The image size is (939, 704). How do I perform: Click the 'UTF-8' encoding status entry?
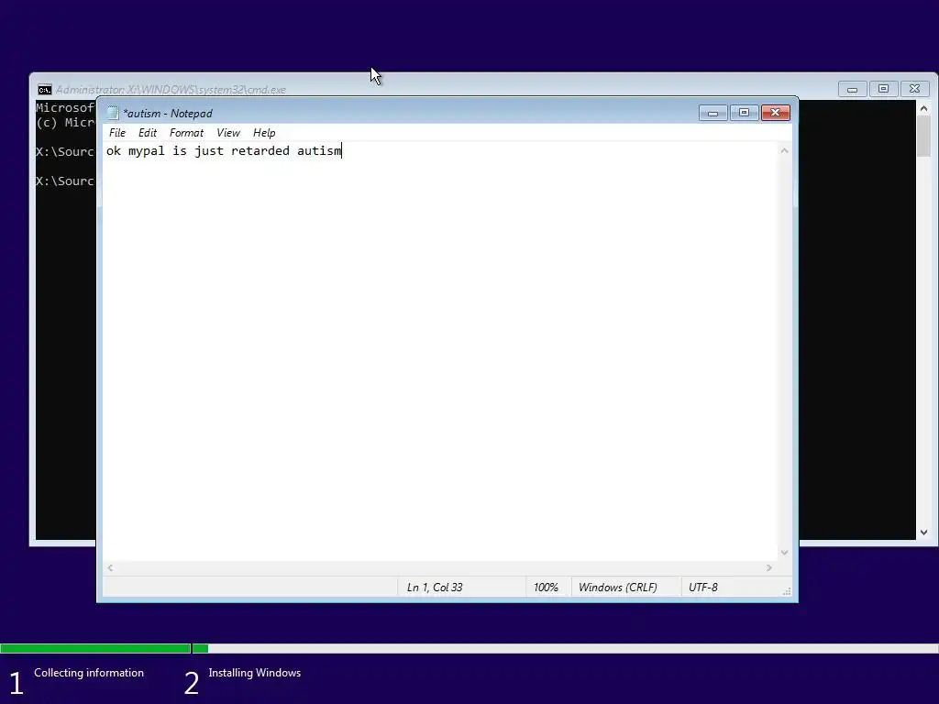pyautogui.click(x=703, y=588)
